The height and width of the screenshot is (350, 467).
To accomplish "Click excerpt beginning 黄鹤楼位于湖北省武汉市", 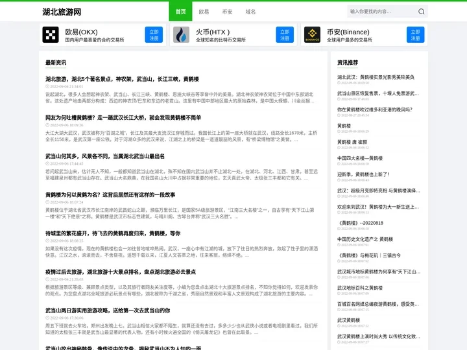I will click(x=180, y=213).
